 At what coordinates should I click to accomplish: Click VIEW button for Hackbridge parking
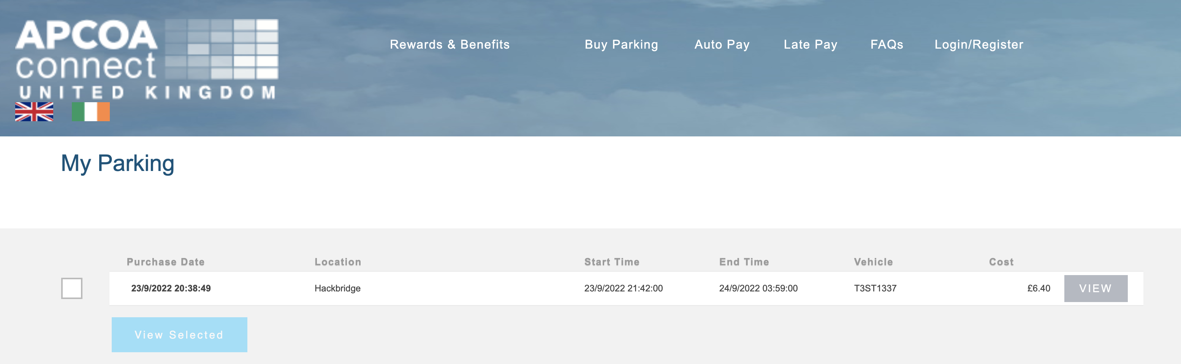pyautogui.click(x=1096, y=288)
